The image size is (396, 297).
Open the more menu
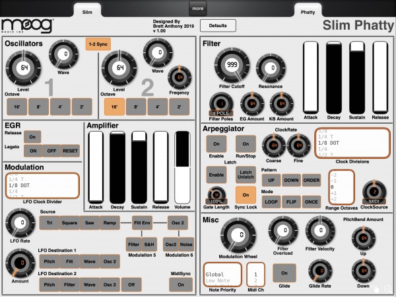tap(198, 9)
